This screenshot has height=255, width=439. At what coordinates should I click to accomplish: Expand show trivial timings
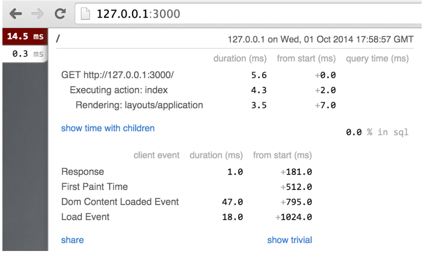tap(289, 240)
